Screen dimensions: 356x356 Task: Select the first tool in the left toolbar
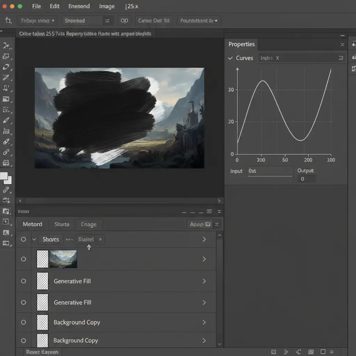pyautogui.click(x=6, y=46)
